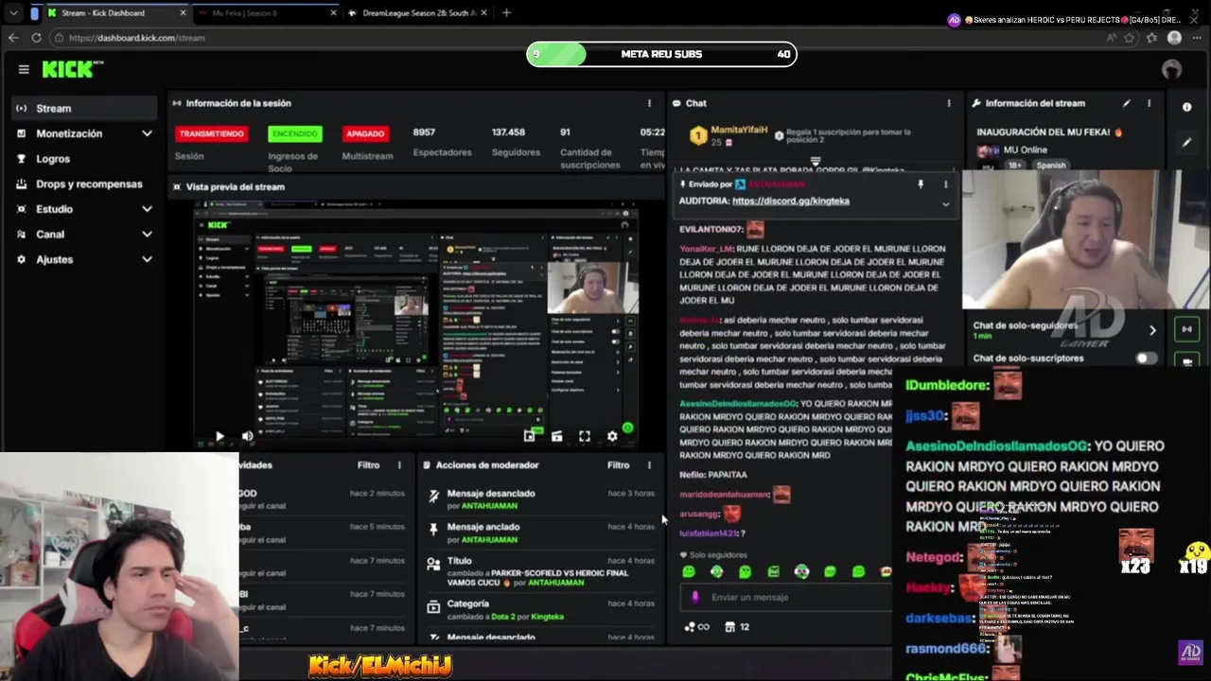Click the Enviar un mensaje input

(x=785, y=597)
